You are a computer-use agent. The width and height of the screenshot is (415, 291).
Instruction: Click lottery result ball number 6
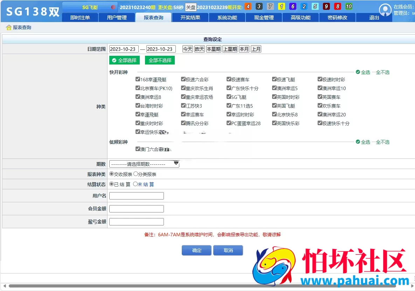[293, 6]
